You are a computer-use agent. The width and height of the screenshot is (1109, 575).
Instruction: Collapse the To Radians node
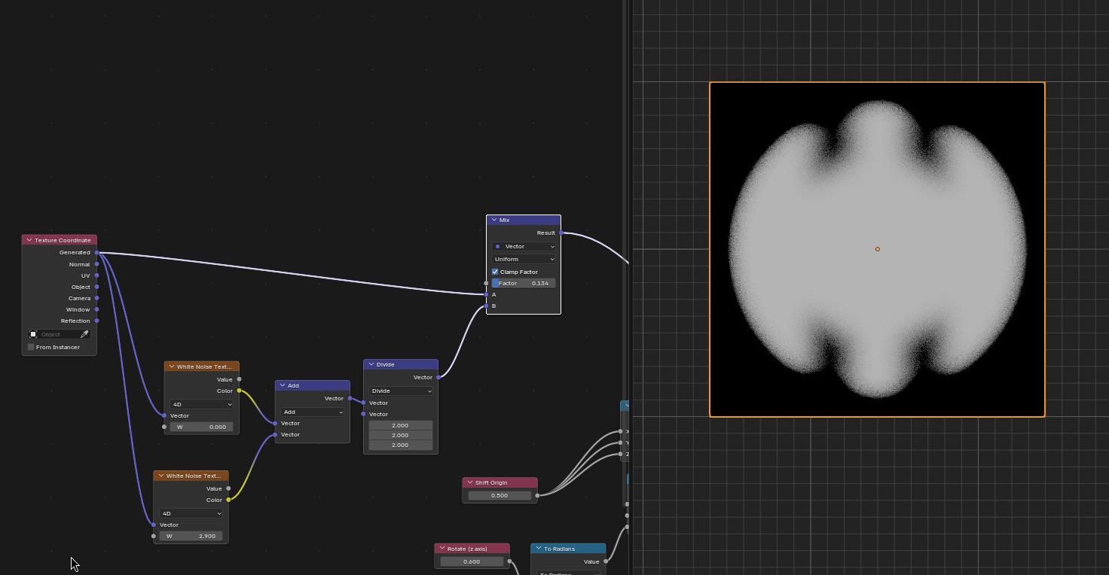click(x=538, y=549)
